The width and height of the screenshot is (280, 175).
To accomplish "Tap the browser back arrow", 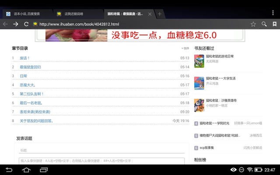I will (x=5, y=24).
